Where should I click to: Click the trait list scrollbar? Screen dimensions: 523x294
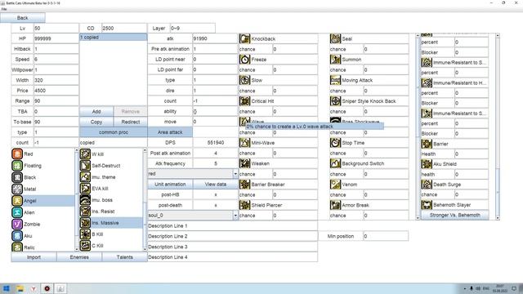(77, 199)
